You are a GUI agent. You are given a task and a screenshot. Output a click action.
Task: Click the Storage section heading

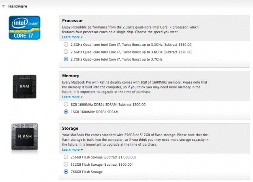[x=71, y=129]
